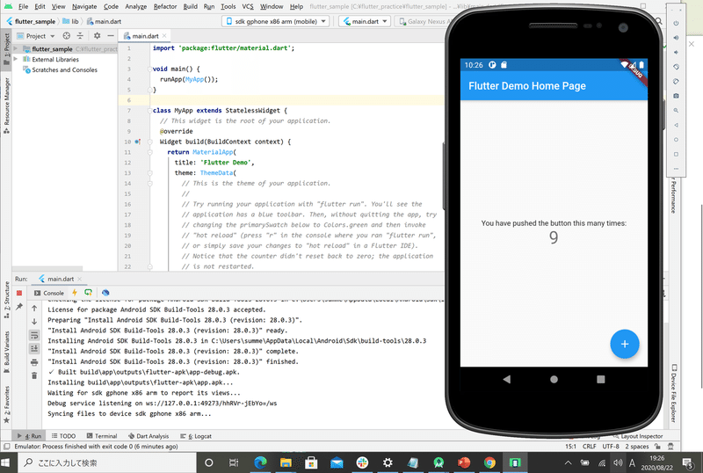Lower emulator volume icon

(676, 52)
